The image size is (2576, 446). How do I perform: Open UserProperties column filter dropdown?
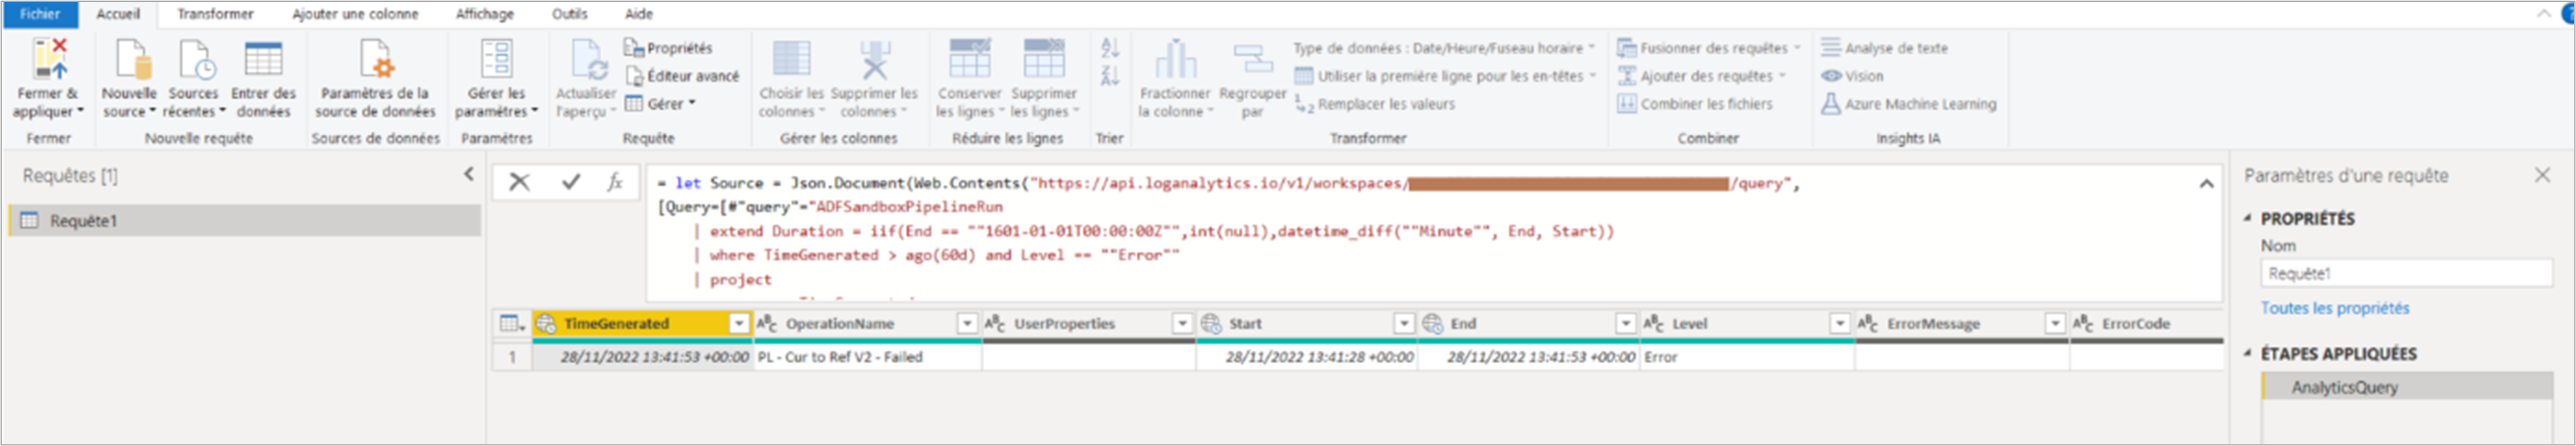click(x=1183, y=323)
